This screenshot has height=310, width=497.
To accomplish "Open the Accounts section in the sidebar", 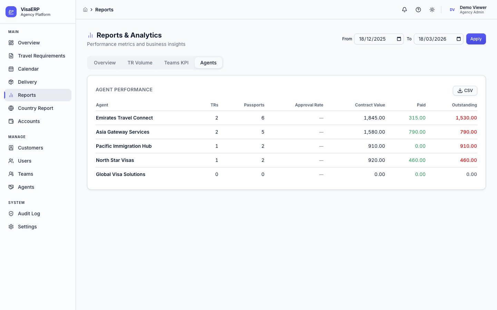I will 29,121.
